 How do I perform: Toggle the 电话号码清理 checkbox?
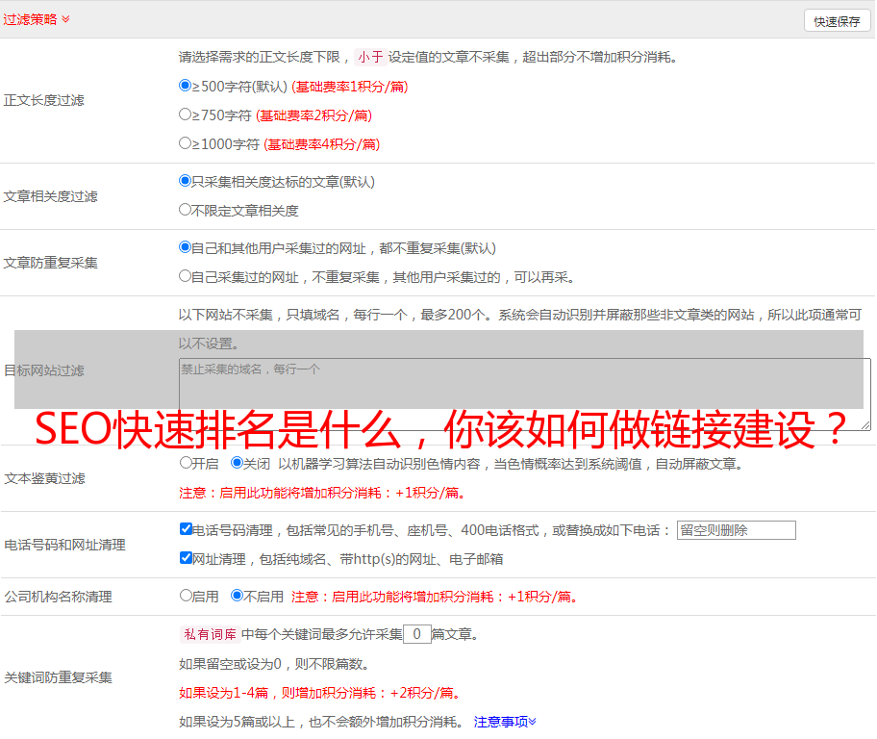(x=186, y=529)
